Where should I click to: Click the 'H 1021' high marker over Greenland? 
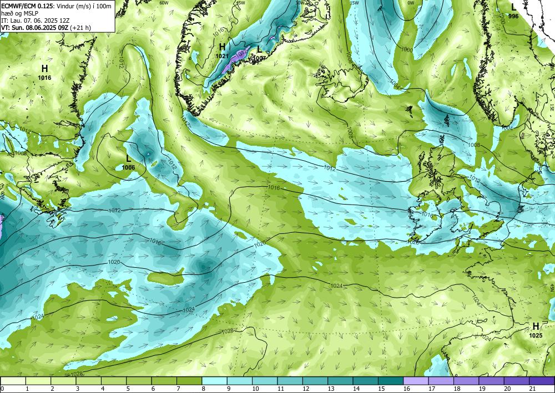222,50
